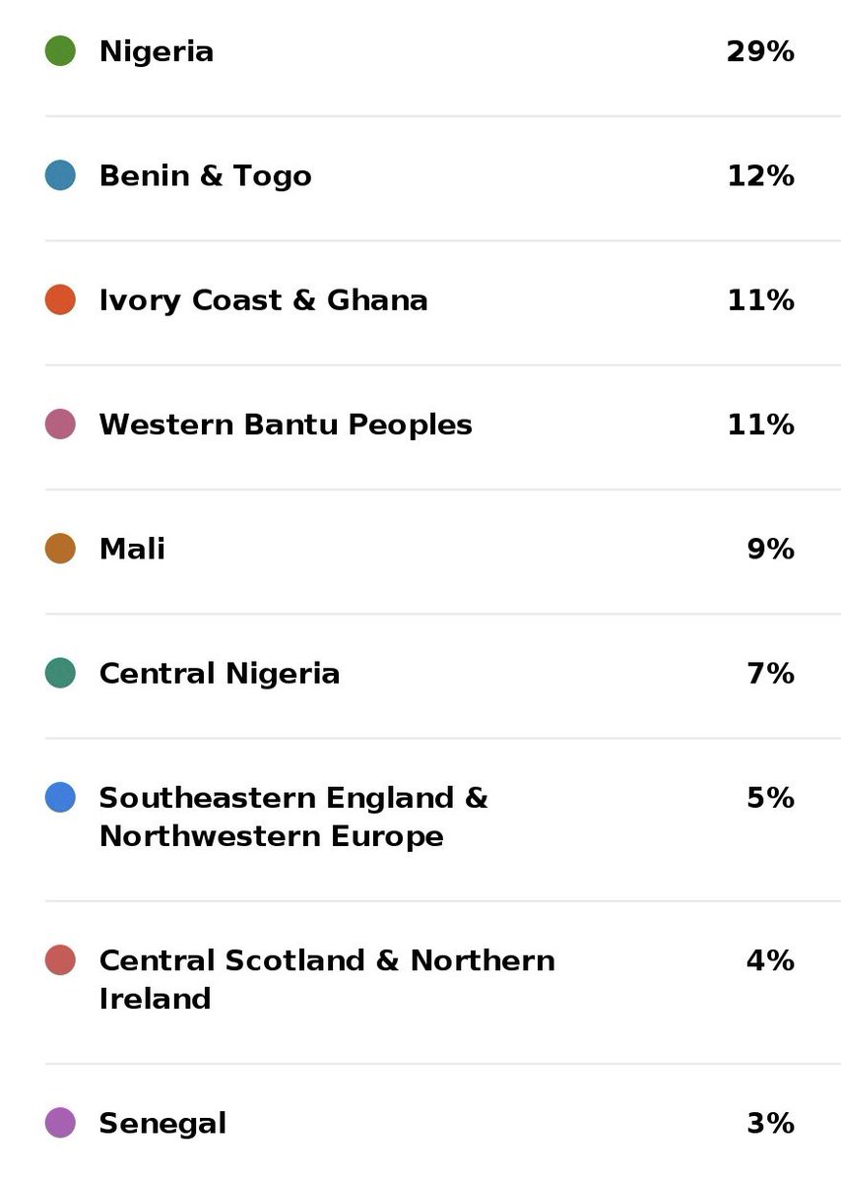Screen dimensions: 841x1182
Task: Click the pink dot beside Western Bantu Peoples
Action: [60, 425]
